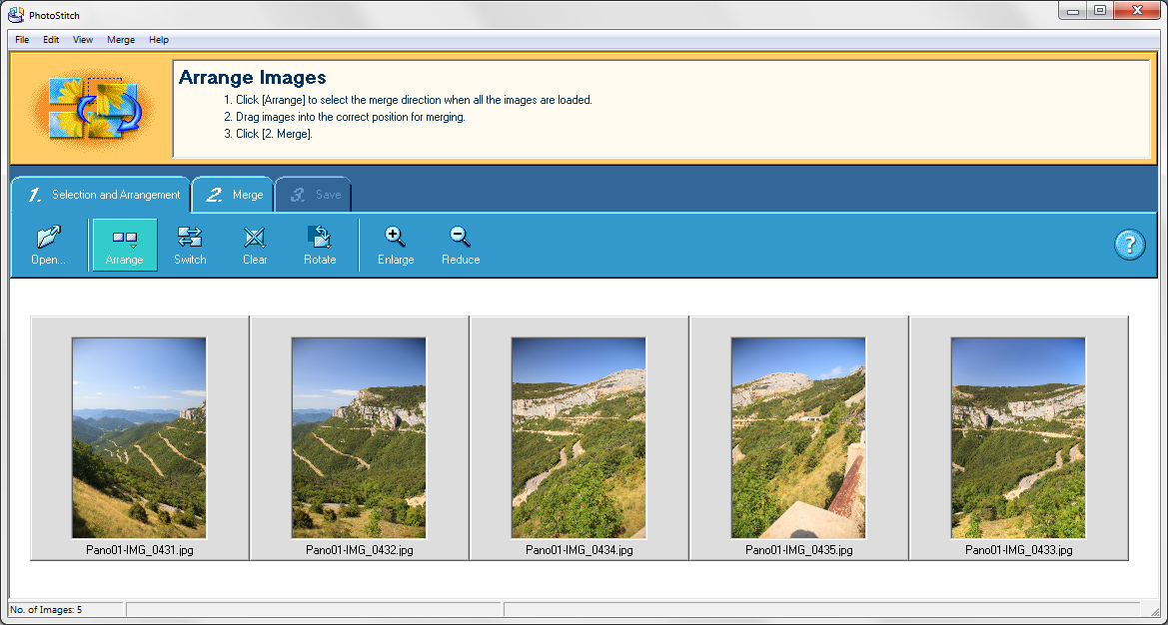This screenshot has height=625, width=1168.
Task: Click the PhotoStitch title bar app icon
Action: coord(15,13)
